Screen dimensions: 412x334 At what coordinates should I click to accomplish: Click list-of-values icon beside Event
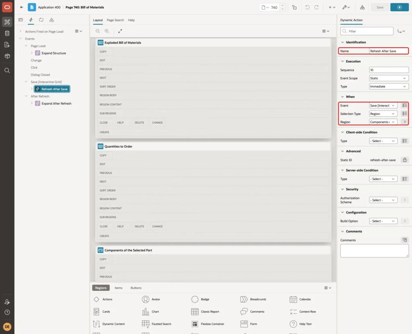(404, 106)
